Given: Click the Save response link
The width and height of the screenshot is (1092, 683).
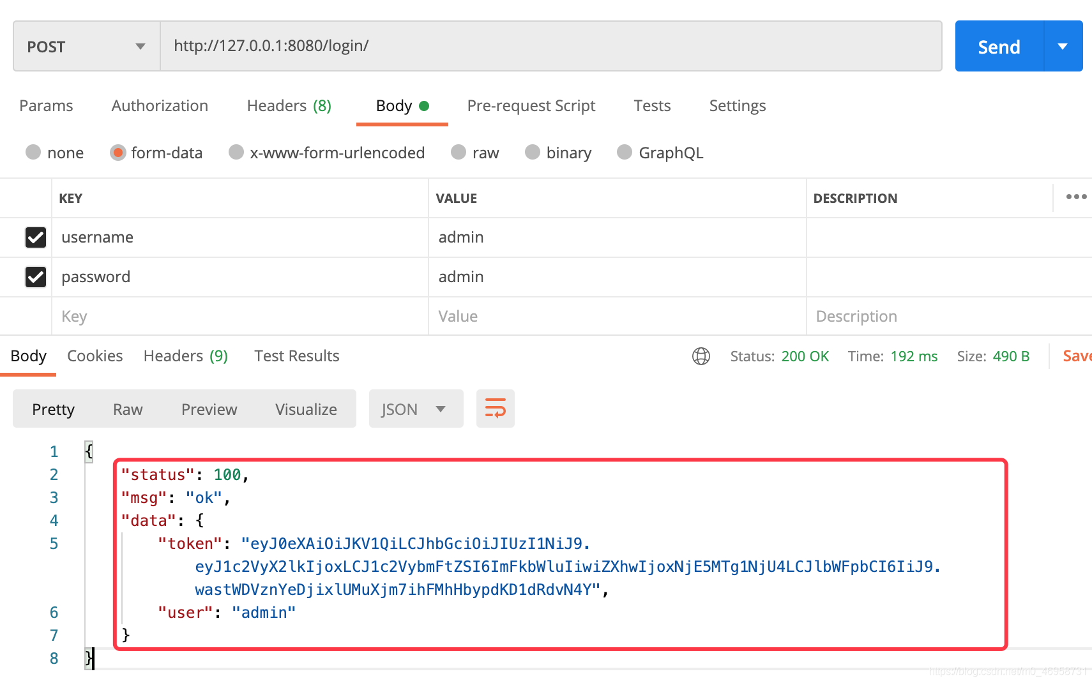Looking at the screenshot, I should tap(1077, 356).
